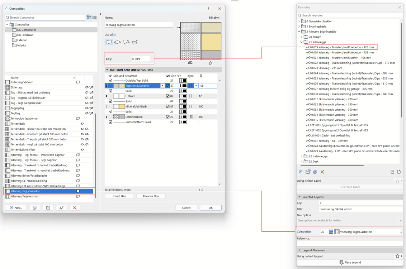The height and width of the screenshot is (269, 406).
Task: Switch Composites list to flat list view
Action: tap(95, 17)
